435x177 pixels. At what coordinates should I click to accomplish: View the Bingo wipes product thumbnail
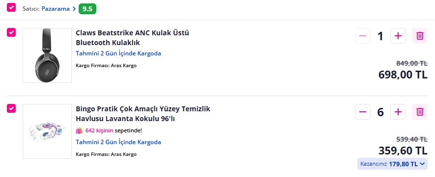47,131
